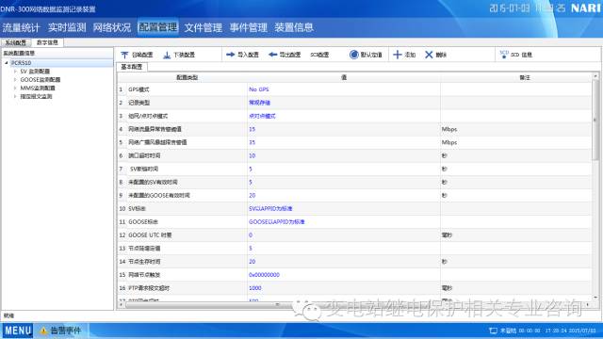Click the 备注 column header
Screen dimensions: 603x339
pos(525,77)
